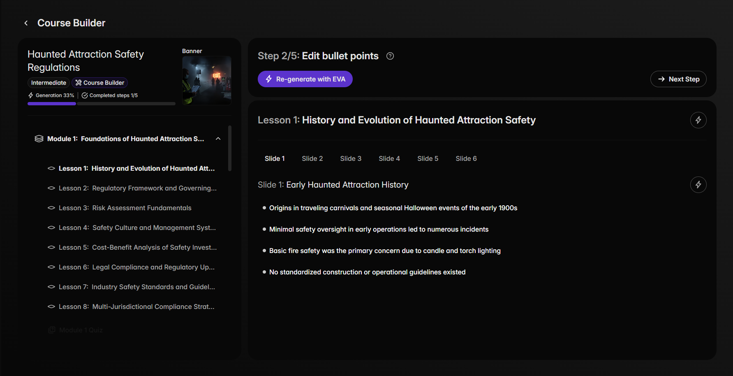Click the Generation 33% lightning icon
The height and width of the screenshot is (376, 733).
point(31,95)
